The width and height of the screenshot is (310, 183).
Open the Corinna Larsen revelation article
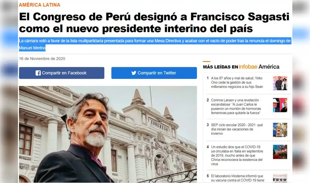(236, 106)
